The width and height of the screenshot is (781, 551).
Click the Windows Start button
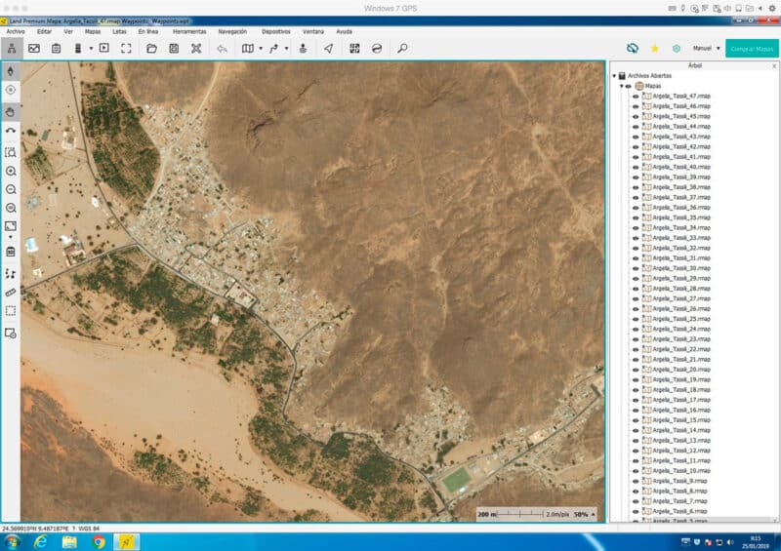[x=12, y=542]
